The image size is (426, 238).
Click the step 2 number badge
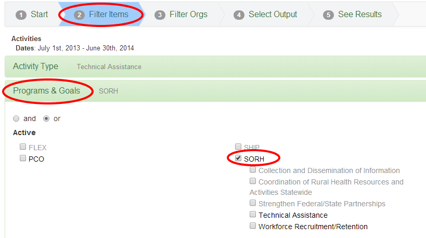tap(79, 15)
